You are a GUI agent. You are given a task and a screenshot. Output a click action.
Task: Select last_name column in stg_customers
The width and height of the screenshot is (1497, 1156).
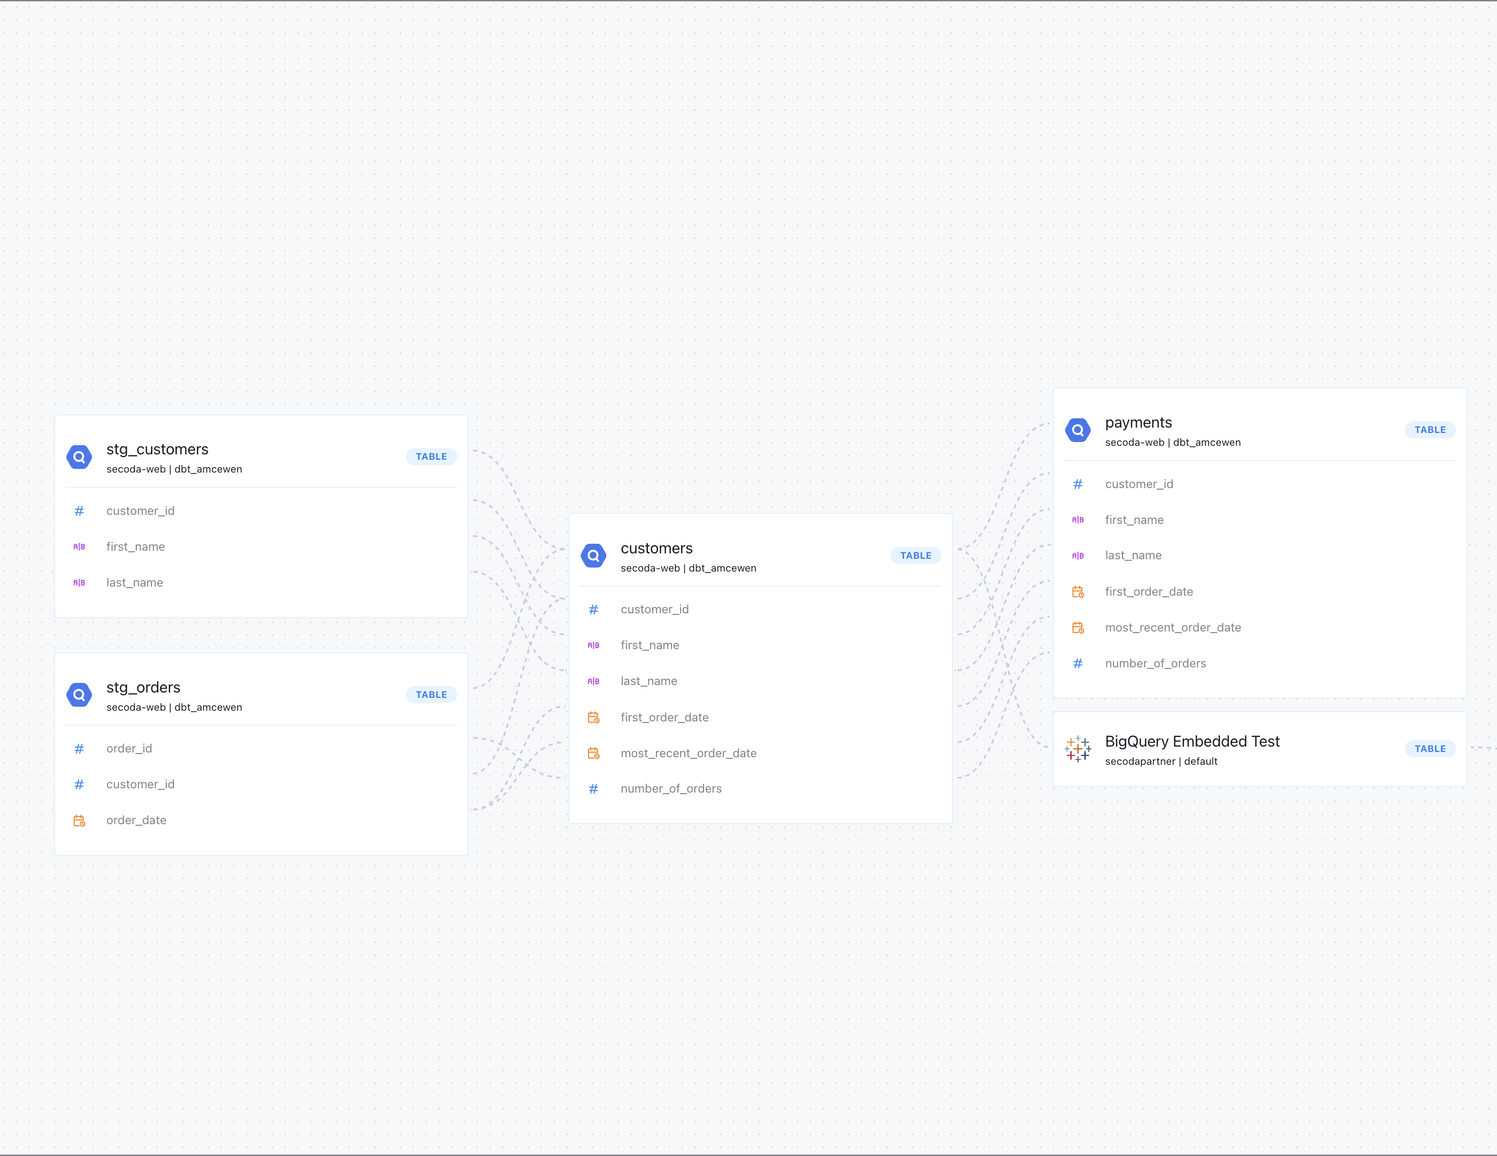click(x=134, y=582)
